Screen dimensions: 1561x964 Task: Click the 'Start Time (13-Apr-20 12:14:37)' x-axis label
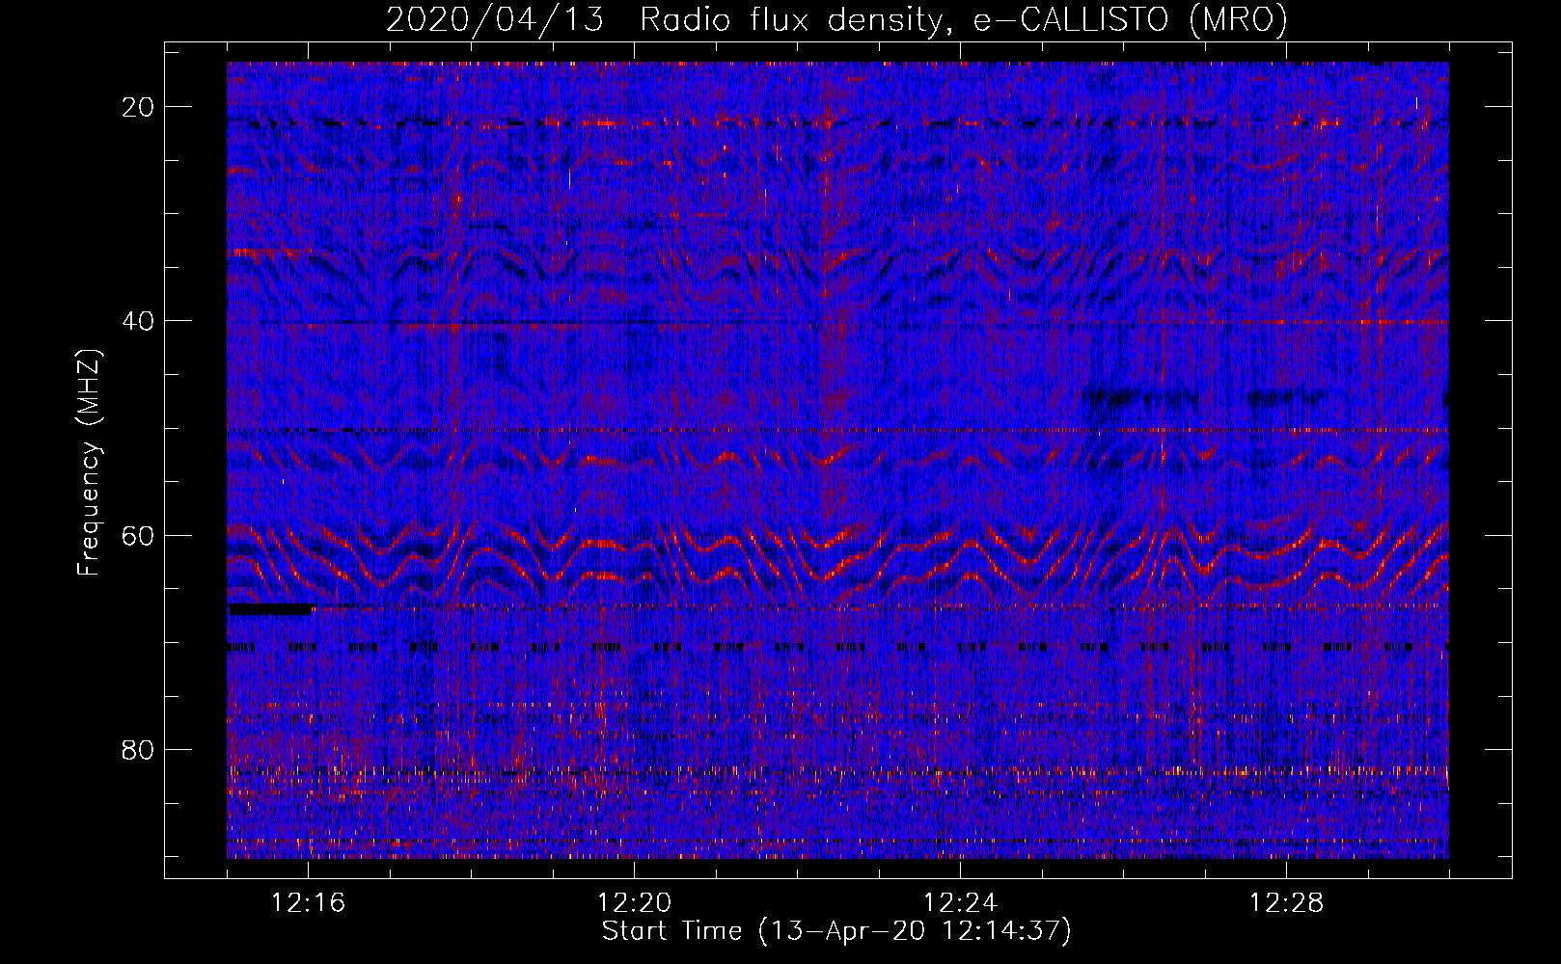point(836,931)
